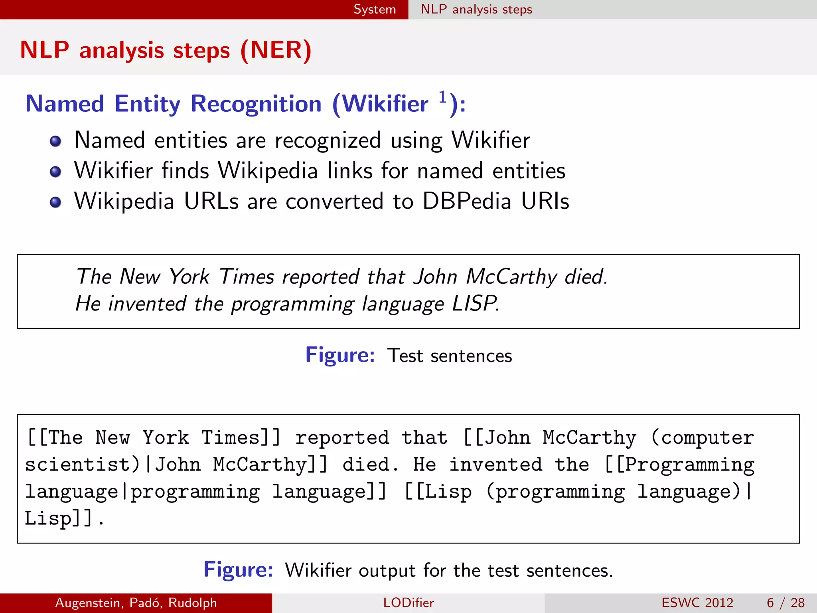Image resolution: width=817 pixels, height=613 pixels.
Task: Click the slide title NLP analysis steps (NER)
Action: (166, 50)
